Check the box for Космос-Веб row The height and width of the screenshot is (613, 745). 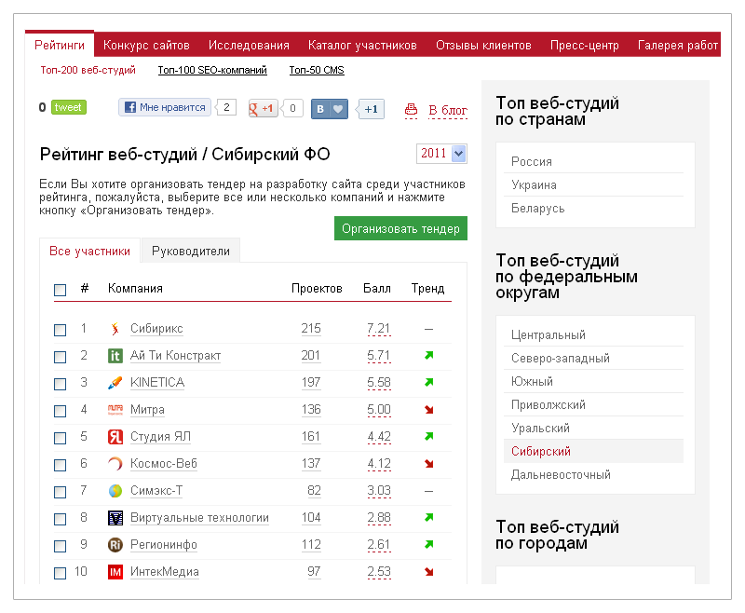point(60,465)
